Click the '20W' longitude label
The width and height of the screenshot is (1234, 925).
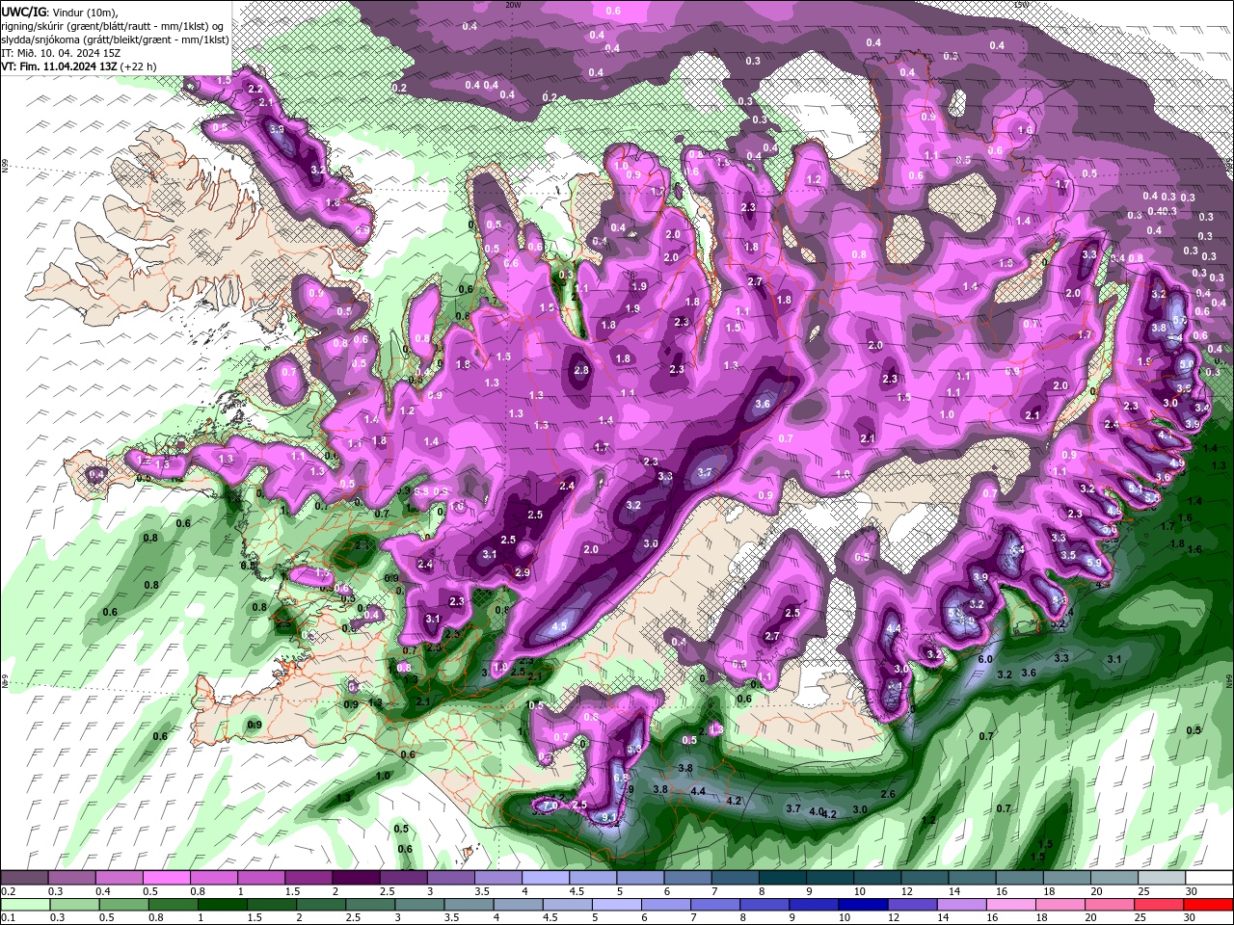click(x=513, y=5)
